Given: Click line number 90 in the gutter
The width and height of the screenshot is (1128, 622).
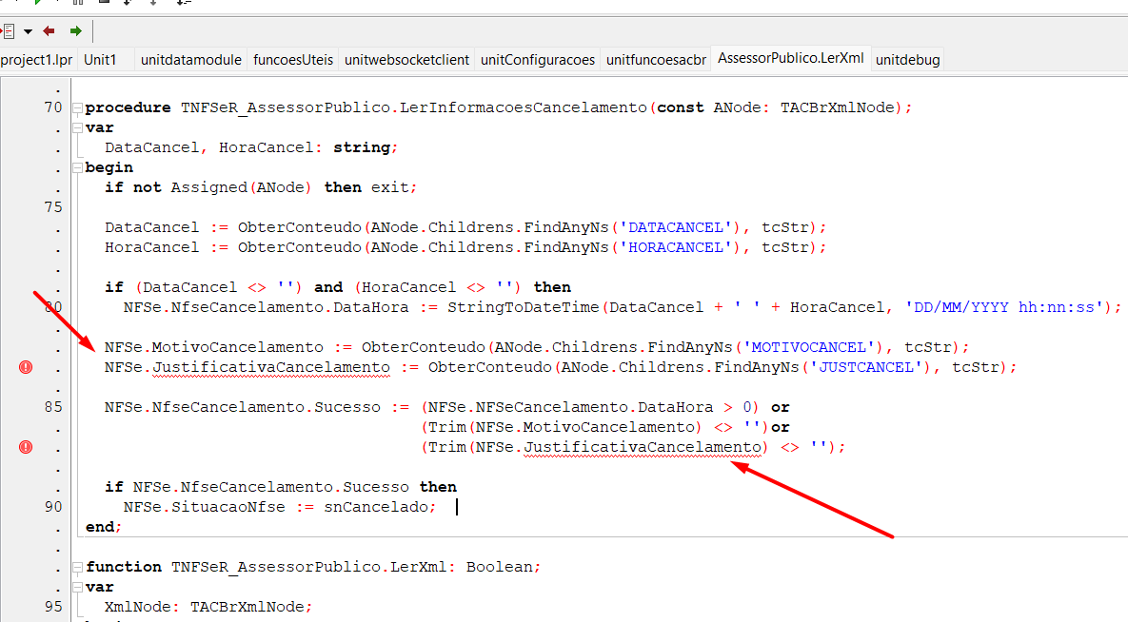Looking at the screenshot, I should tap(53, 507).
